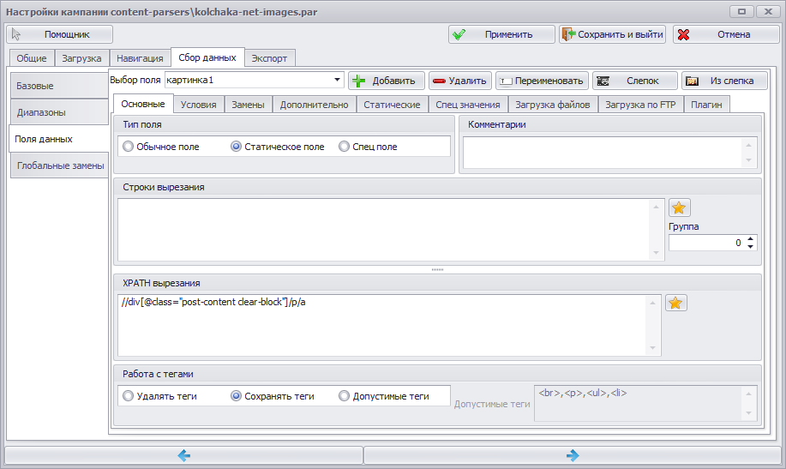The height and width of the screenshot is (469, 786).
Task: Open the Помощник wizard
Action: [60, 34]
